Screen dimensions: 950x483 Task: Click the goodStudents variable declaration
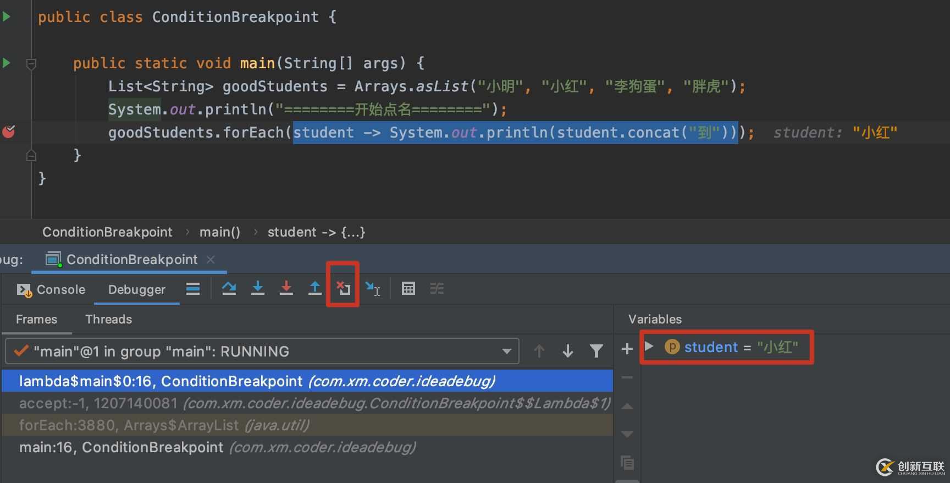(274, 86)
